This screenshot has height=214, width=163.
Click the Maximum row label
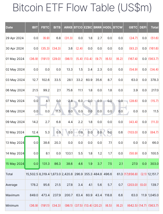(12, 195)
